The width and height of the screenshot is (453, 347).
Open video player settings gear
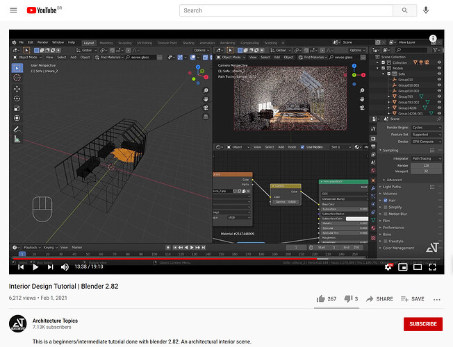[388, 267]
